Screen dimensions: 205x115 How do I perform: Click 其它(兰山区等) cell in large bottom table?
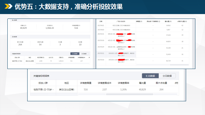click(x=67, y=89)
